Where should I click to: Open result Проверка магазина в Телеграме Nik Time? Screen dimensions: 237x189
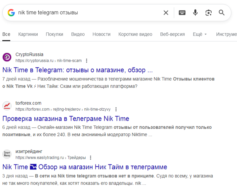pos(66,118)
